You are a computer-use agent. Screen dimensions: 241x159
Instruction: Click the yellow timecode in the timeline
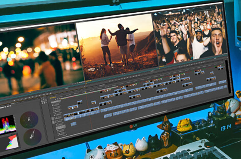coord(53,98)
